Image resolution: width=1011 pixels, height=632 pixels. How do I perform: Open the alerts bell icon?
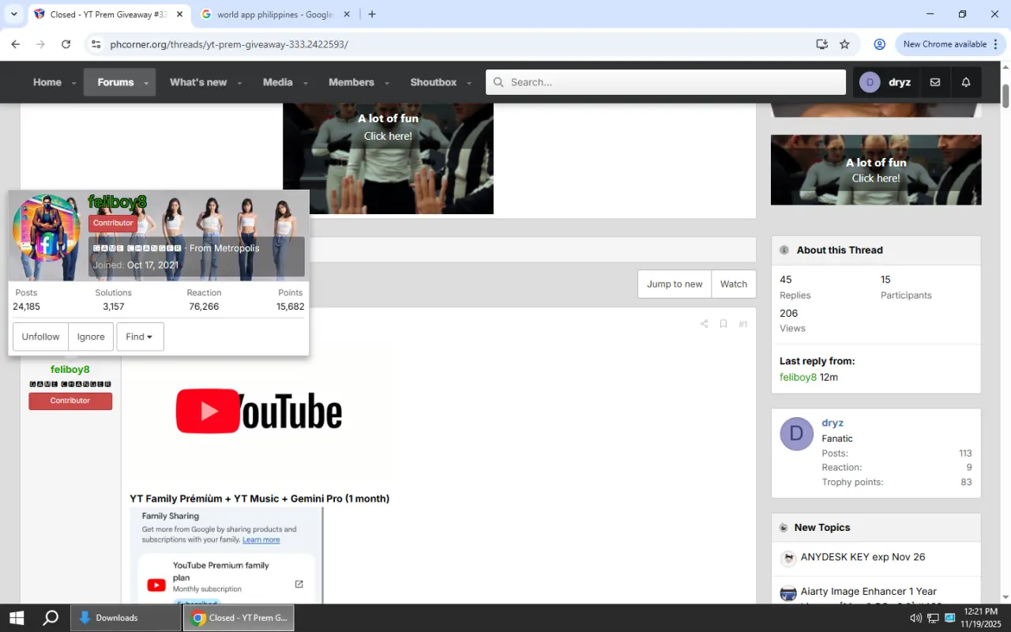[x=965, y=82]
